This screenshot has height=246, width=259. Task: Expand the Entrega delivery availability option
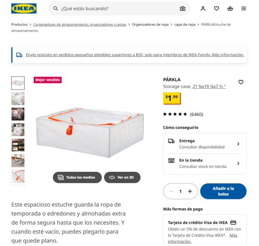(x=205, y=144)
